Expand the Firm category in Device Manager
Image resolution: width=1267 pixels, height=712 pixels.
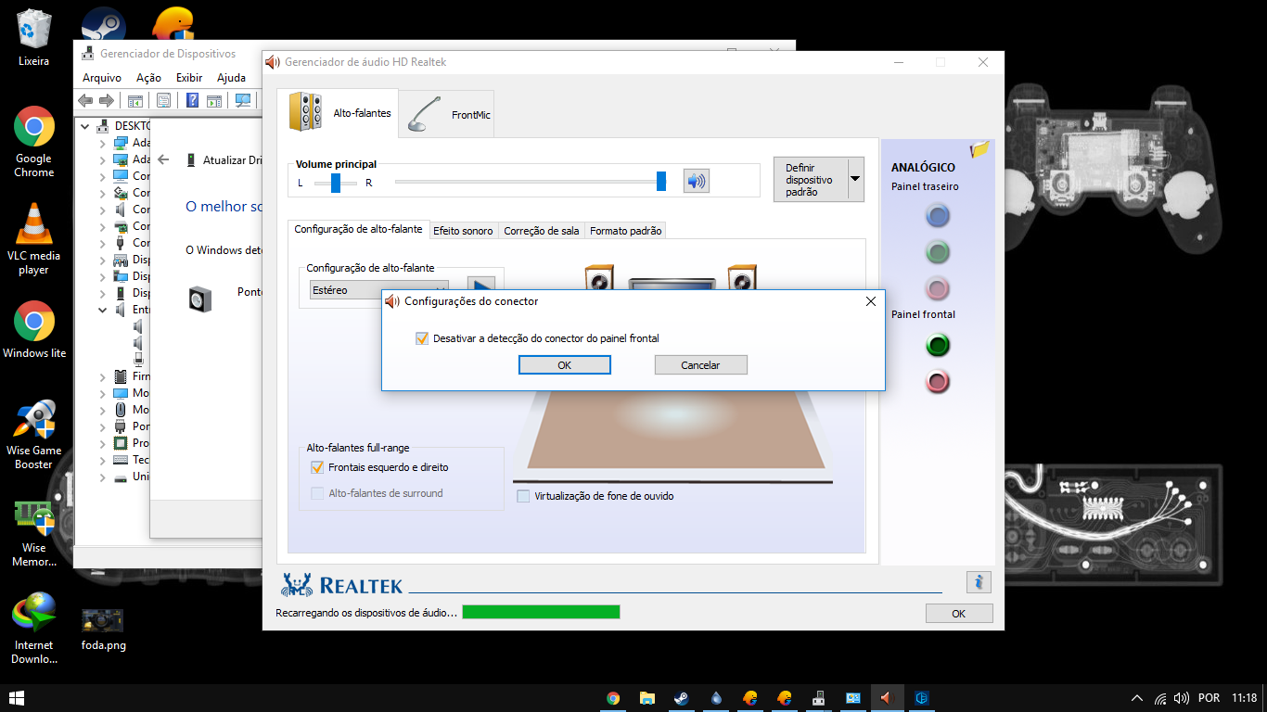point(103,376)
